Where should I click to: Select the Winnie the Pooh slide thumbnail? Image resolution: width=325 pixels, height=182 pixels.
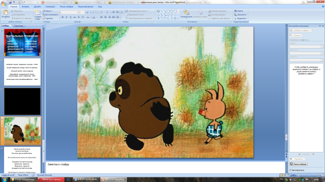[22, 130]
